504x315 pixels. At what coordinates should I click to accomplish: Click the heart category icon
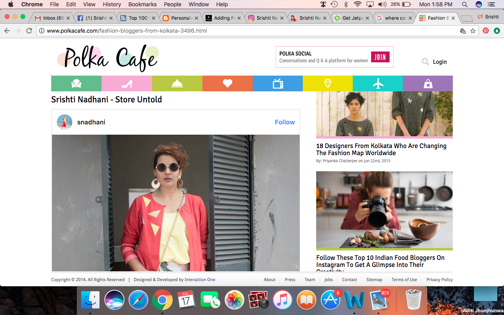pos(227,83)
